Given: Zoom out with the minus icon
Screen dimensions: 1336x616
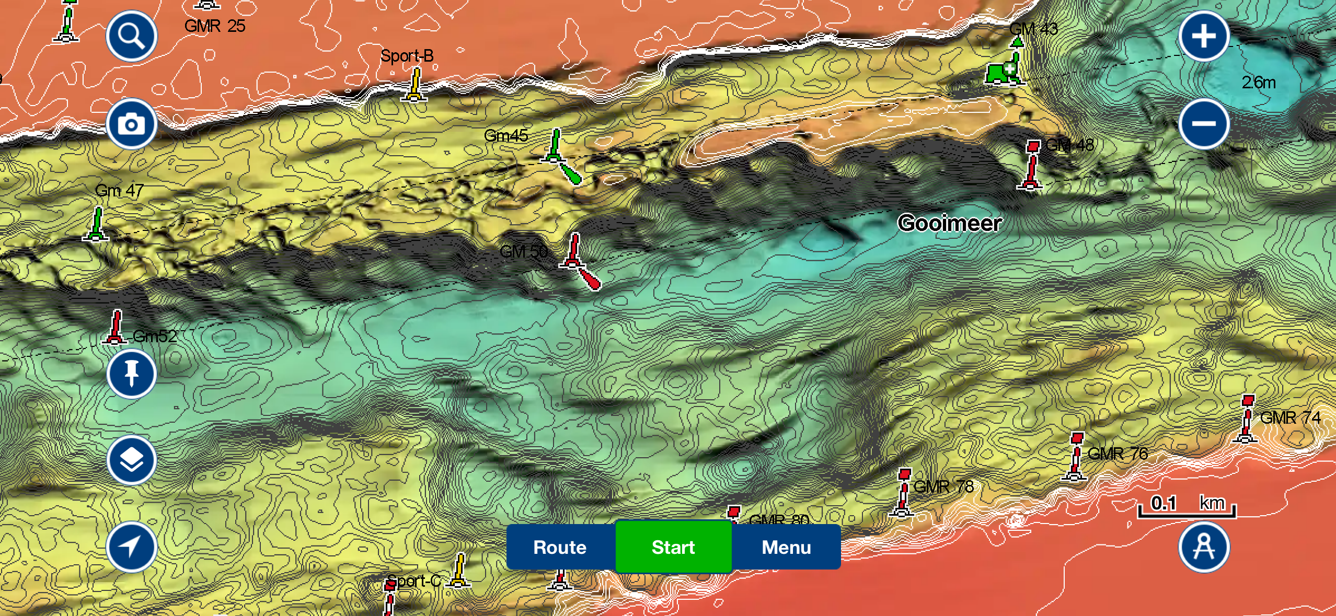Looking at the screenshot, I should click(x=1204, y=124).
